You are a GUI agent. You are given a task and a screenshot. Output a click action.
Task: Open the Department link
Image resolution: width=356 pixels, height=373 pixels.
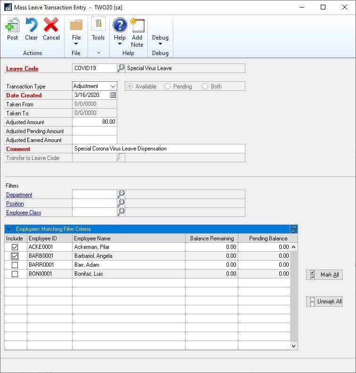(x=19, y=195)
